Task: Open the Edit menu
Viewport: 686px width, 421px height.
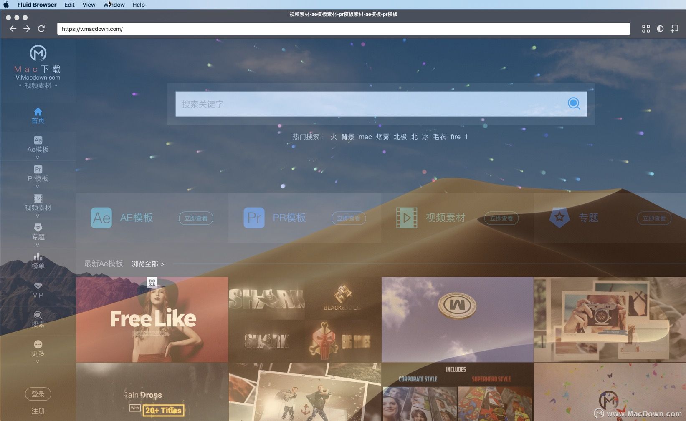Action: 69,5
